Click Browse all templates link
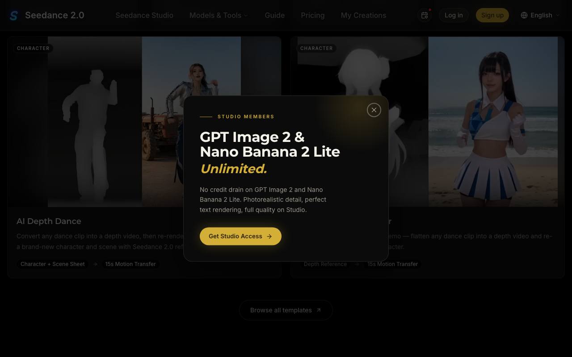This screenshot has width=572, height=357. (286, 310)
